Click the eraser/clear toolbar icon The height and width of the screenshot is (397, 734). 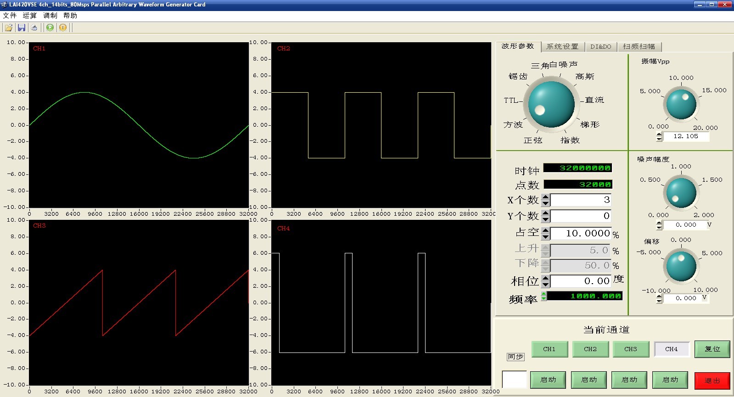(34, 28)
